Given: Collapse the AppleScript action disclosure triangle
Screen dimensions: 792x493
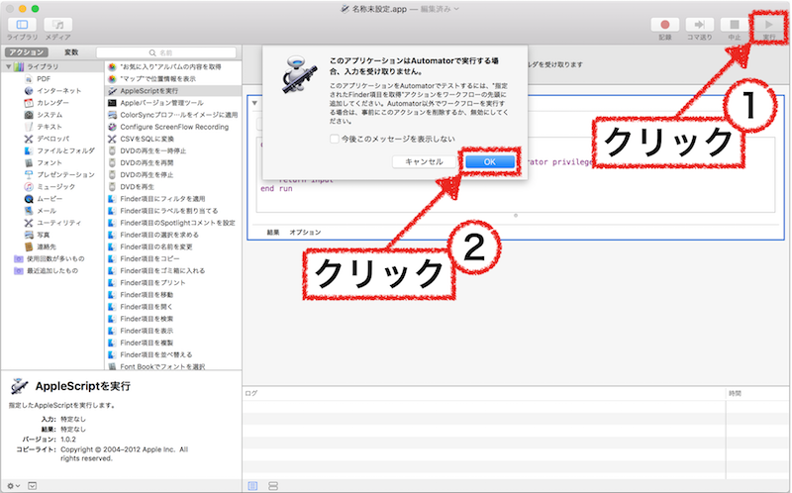Looking at the screenshot, I should [x=254, y=103].
